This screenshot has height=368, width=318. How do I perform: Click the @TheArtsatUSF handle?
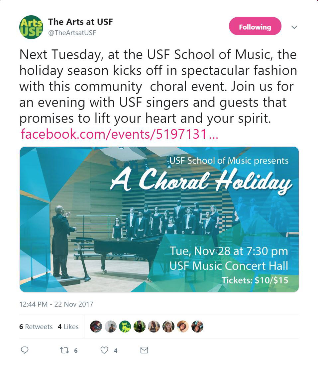[72, 33]
